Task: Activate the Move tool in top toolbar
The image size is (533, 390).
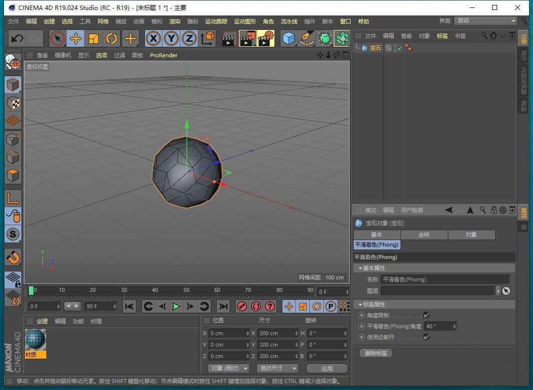Action: [75, 38]
